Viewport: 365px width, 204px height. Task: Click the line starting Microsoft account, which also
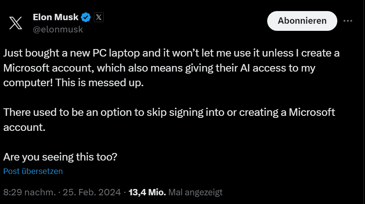[x=159, y=68]
